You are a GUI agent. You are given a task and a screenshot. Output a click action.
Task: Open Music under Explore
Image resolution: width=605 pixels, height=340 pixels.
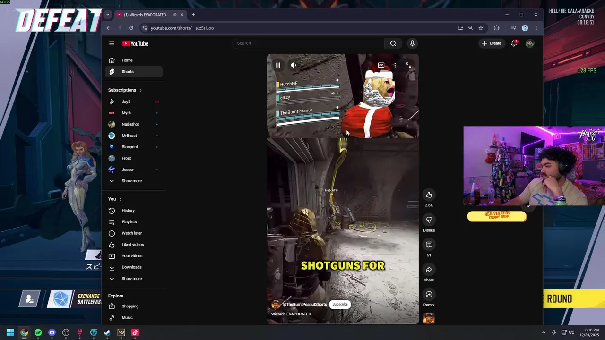point(134,317)
